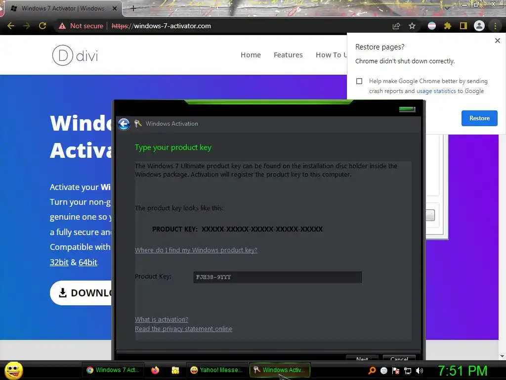
Task: Check the send crash reports checkbox
Action: [x=359, y=81]
